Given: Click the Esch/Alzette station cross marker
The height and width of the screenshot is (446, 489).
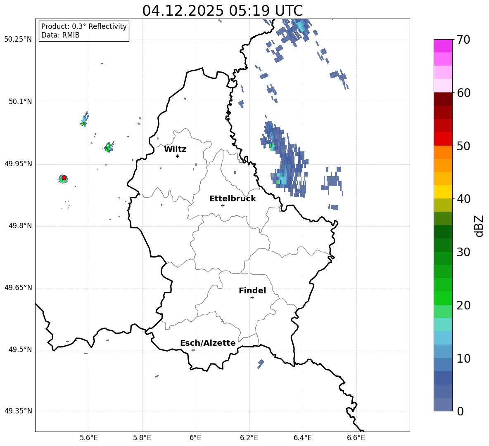Looking at the screenshot, I should (x=193, y=350).
